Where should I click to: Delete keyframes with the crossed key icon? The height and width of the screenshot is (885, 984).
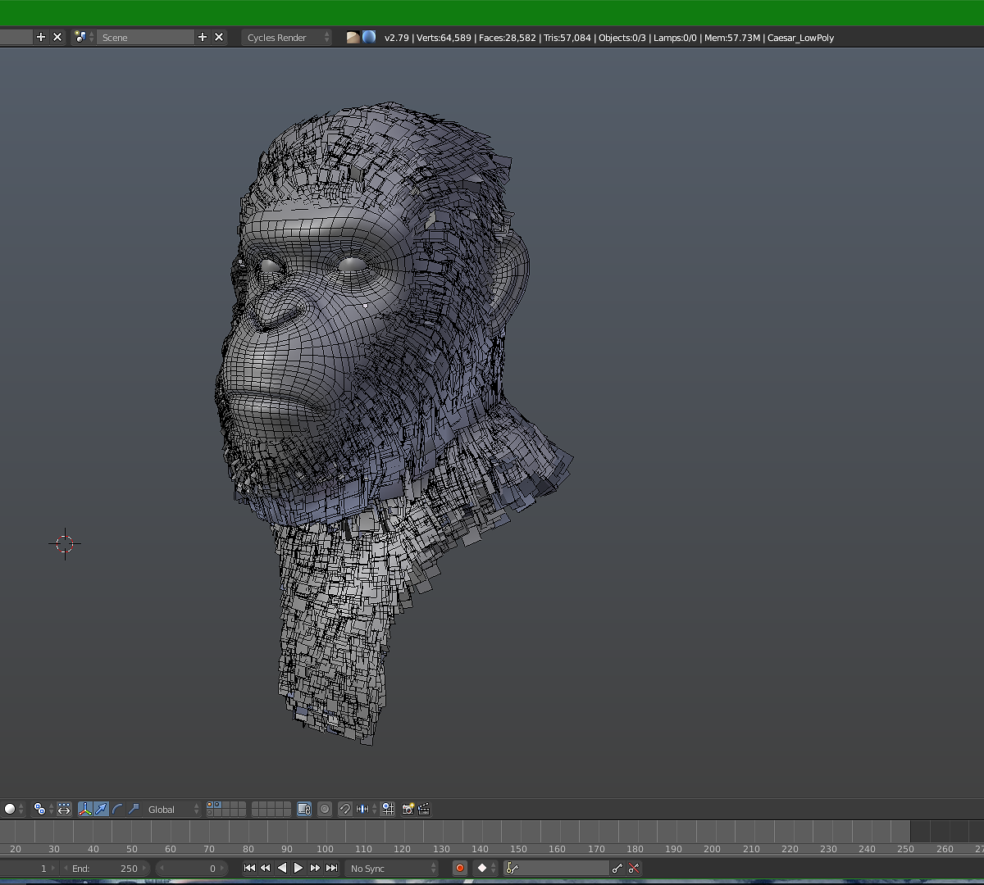click(634, 868)
